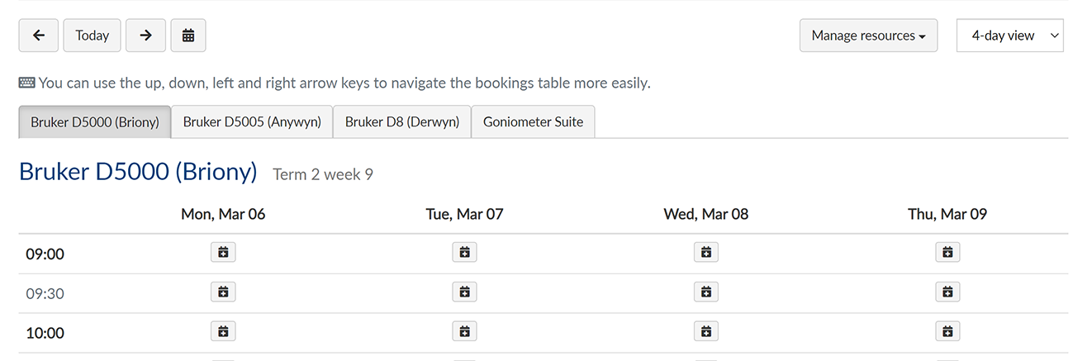Book the 09:30 slot on Tue, Mar 07
The height and width of the screenshot is (361, 1087).
click(x=464, y=292)
